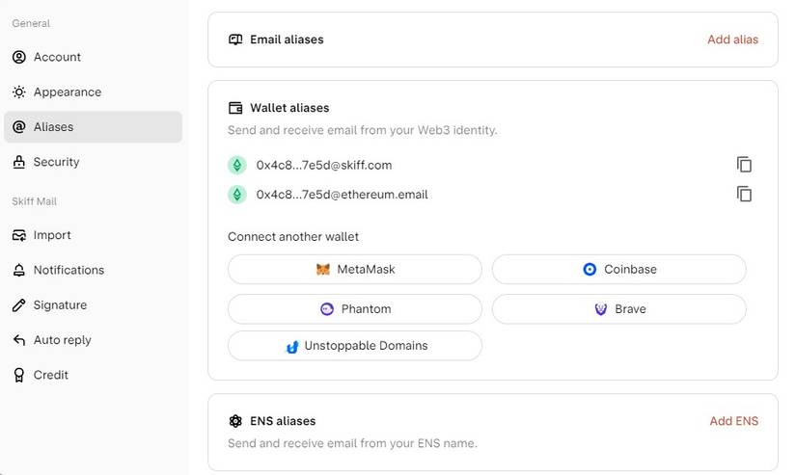Click the General section label

pos(31,23)
